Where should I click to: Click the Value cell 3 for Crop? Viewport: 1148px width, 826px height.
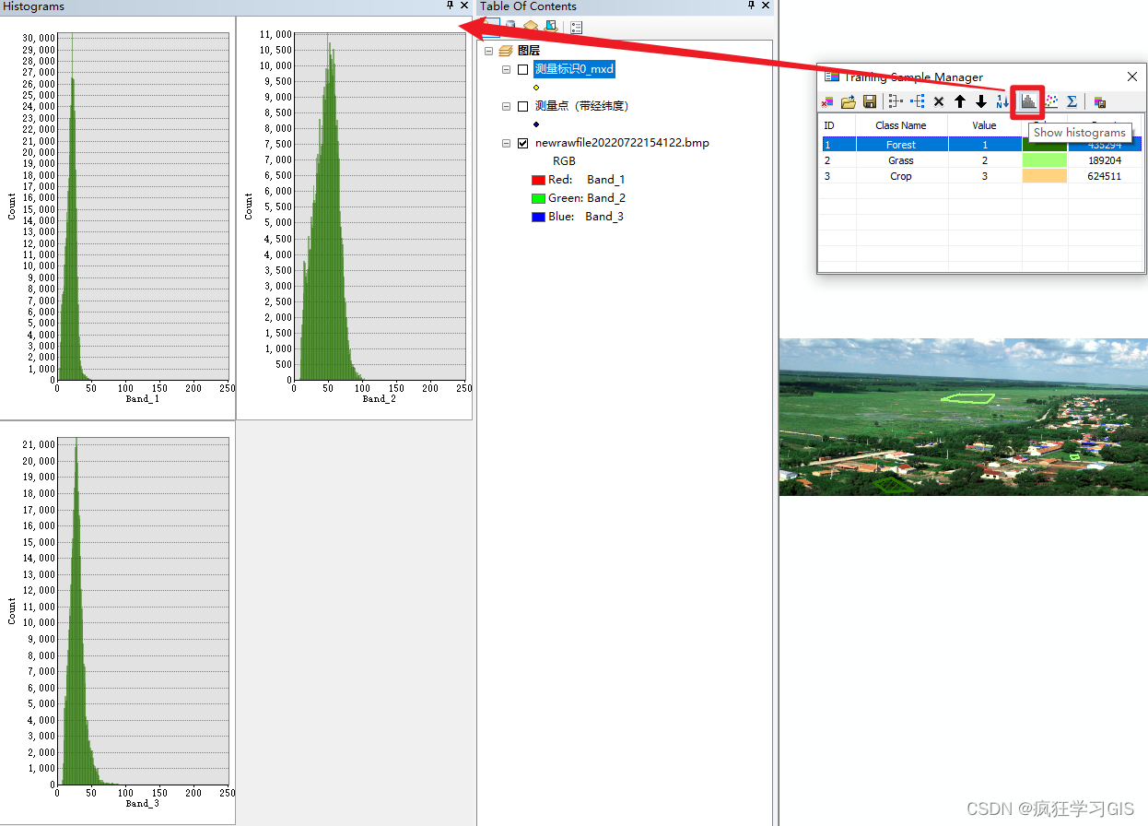point(984,176)
